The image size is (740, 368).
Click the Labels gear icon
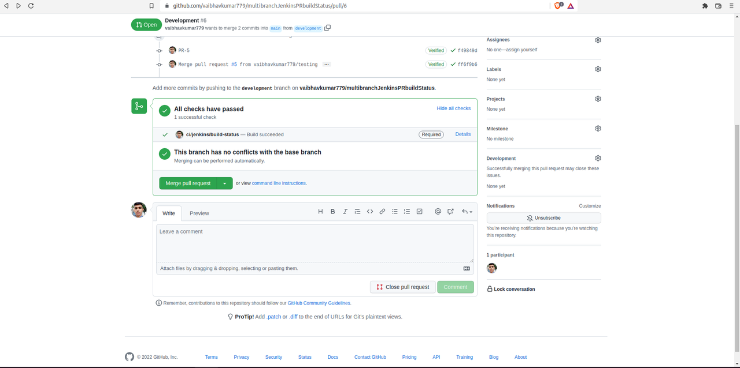tap(598, 69)
